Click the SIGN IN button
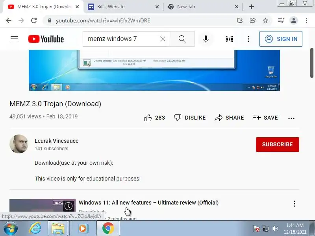 [x=281, y=39]
